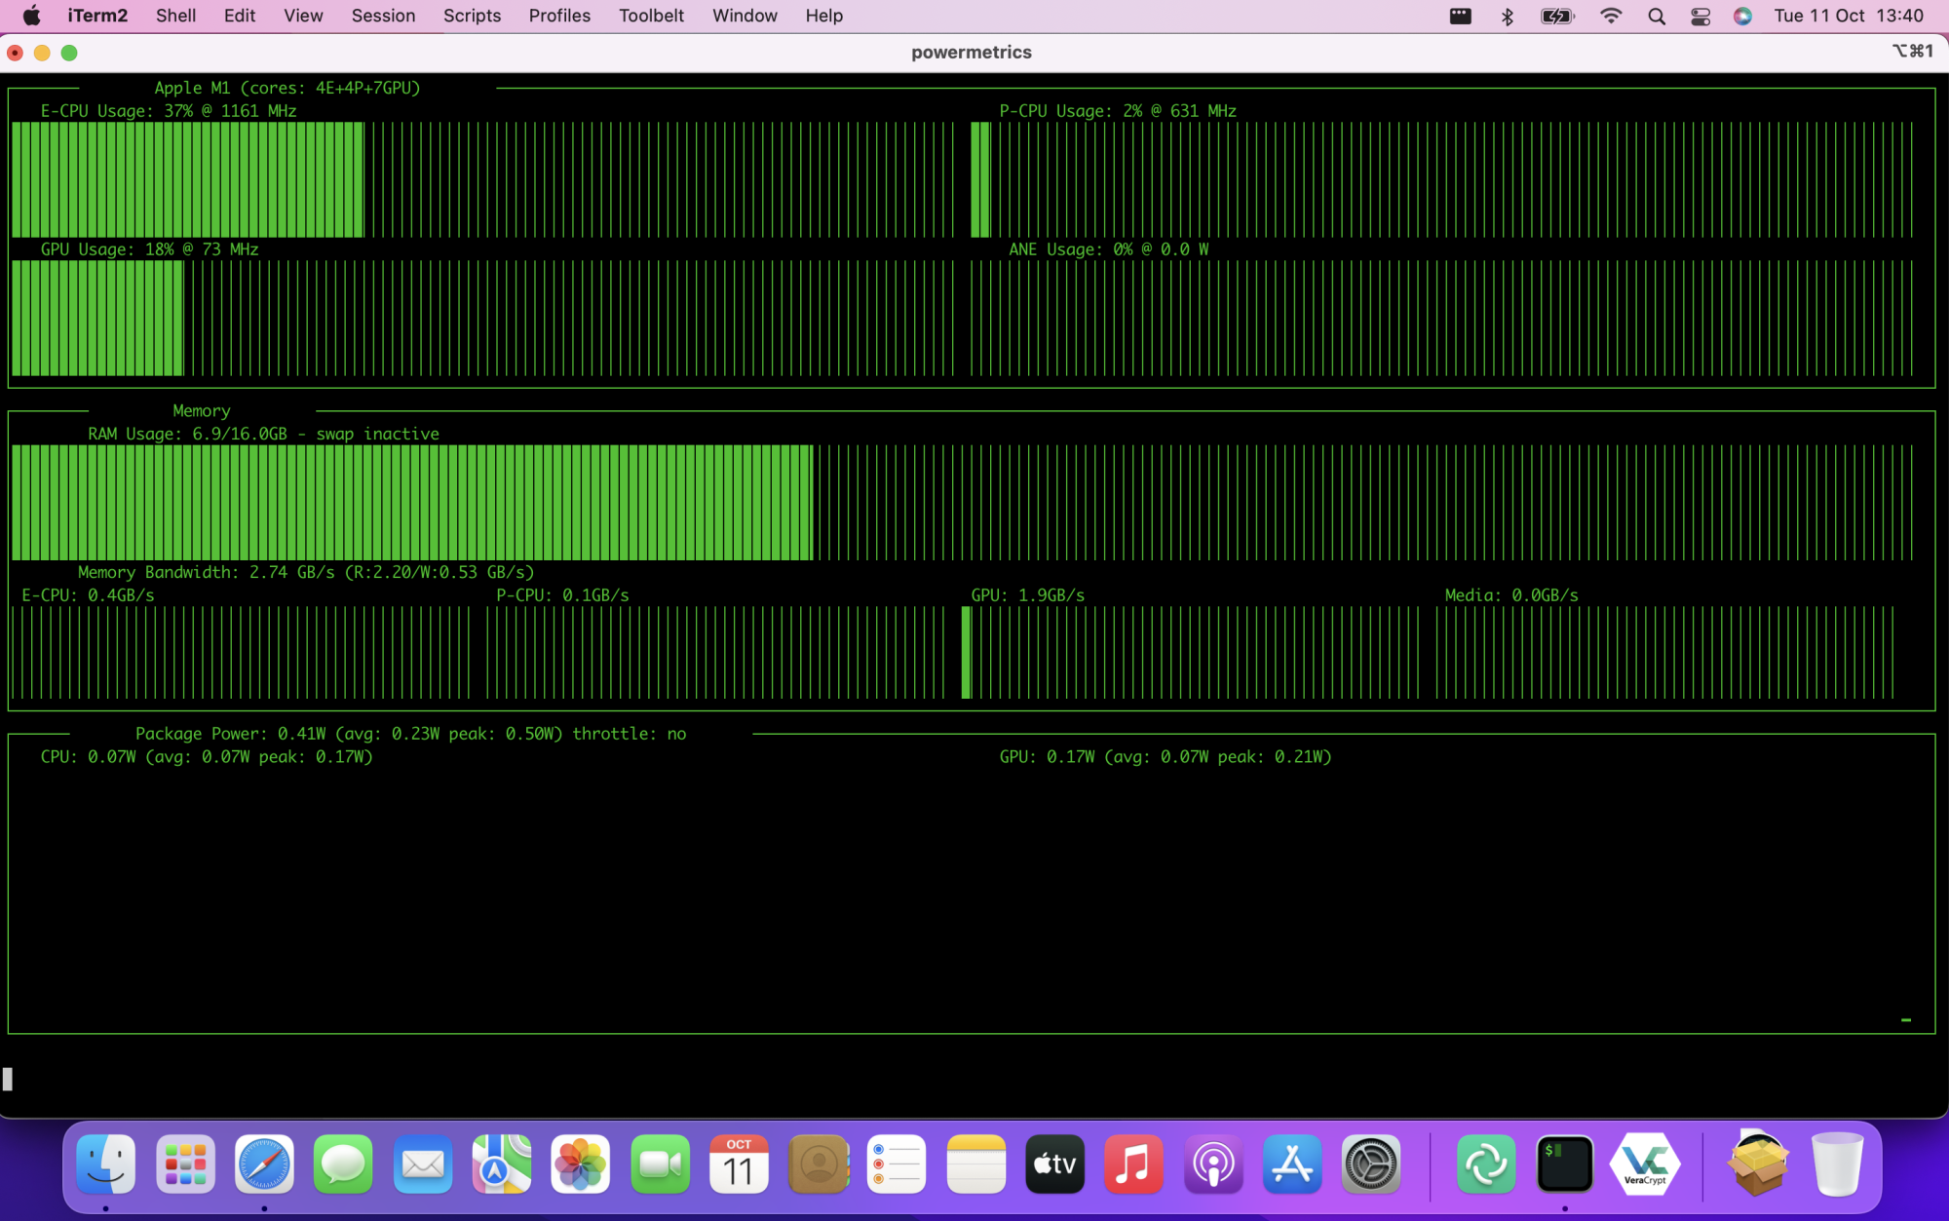This screenshot has width=1949, height=1221.
Task: Open the Bluetooth menu bar icon
Action: [1508, 17]
